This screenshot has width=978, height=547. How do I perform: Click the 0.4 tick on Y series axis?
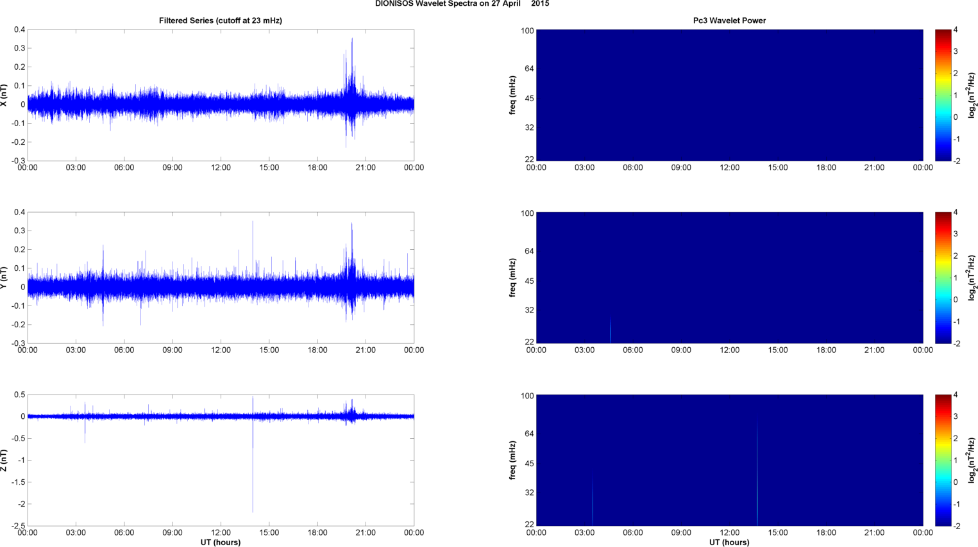tap(19, 212)
